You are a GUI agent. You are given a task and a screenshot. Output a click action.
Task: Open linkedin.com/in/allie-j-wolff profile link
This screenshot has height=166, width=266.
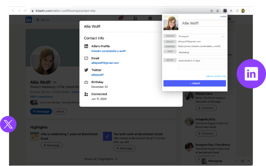(109, 51)
